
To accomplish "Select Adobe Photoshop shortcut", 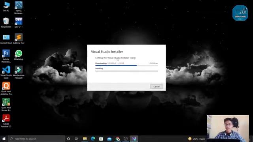I will [6, 56].
